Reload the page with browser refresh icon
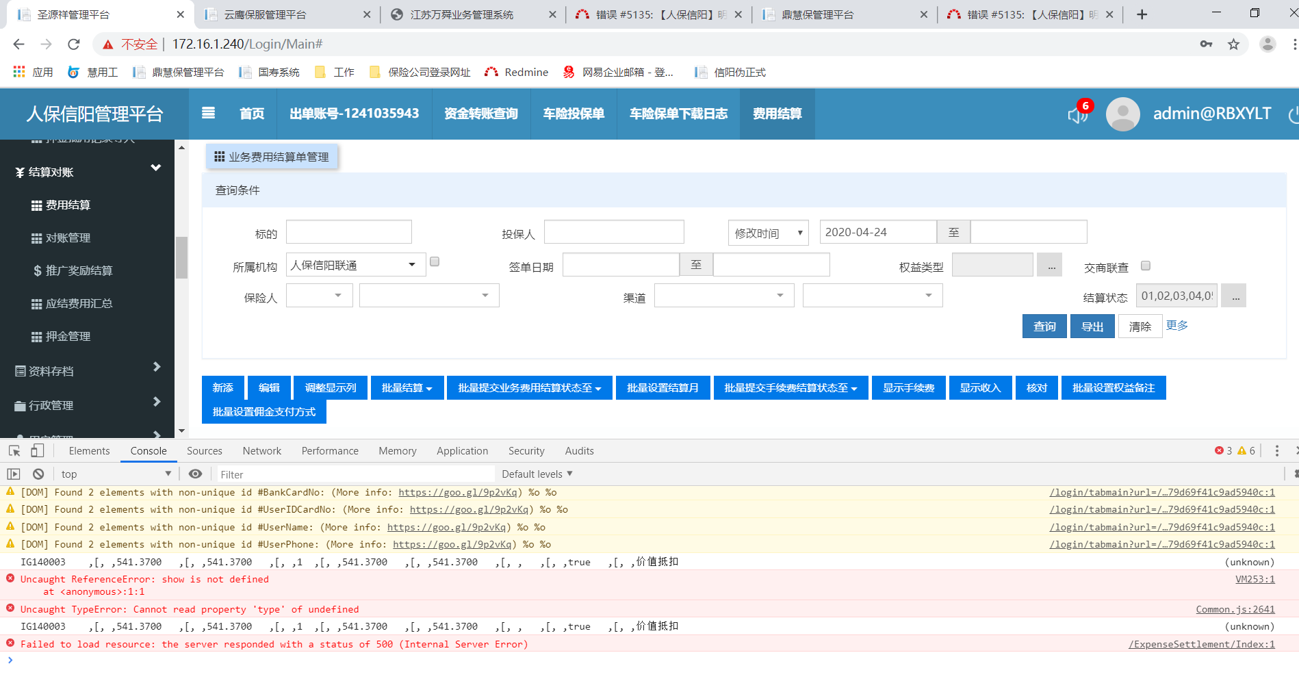Viewport: 1299px width, 681px height. [x=74, y=44]
